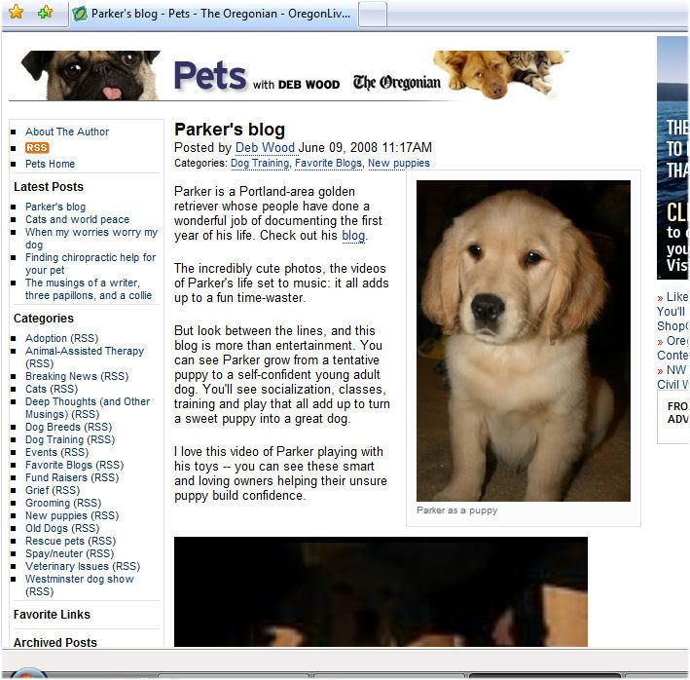This screenshot has height=680, width=690.
Task: Open Cats and world peace post
Action: pyautogui.click(x=78, y=219)
